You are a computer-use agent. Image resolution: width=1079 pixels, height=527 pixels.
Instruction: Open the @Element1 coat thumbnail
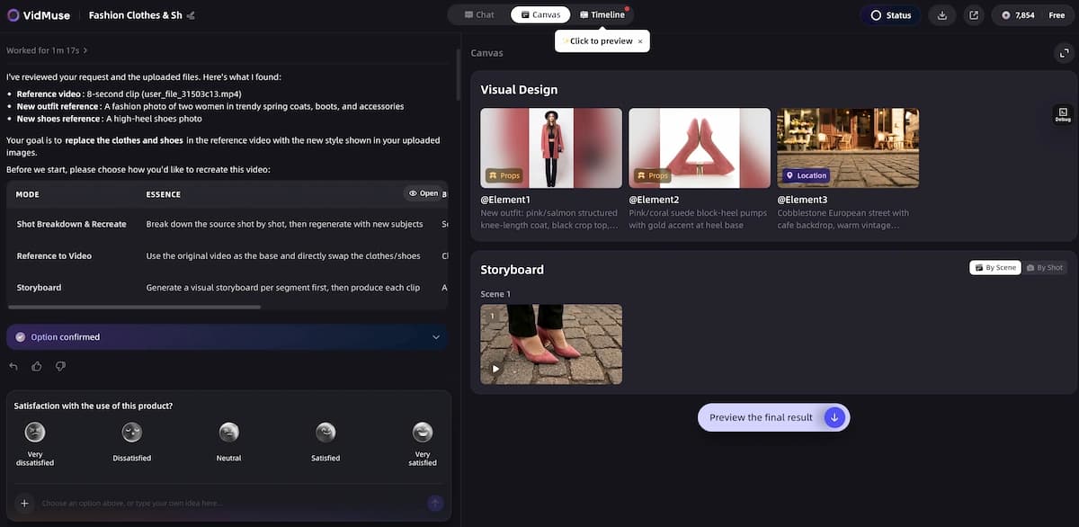click(551, 147)
